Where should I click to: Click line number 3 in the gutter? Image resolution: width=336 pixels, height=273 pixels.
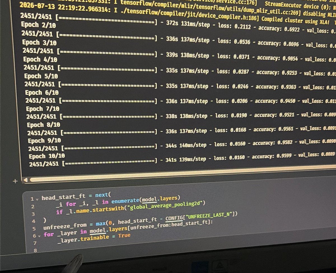(33, 214)
